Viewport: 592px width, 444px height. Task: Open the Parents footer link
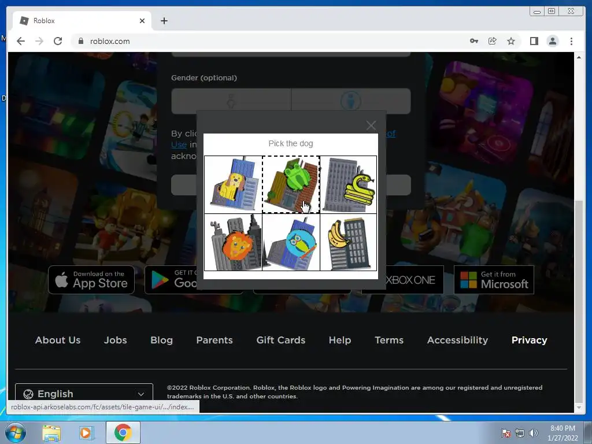[x=214, y=340]
